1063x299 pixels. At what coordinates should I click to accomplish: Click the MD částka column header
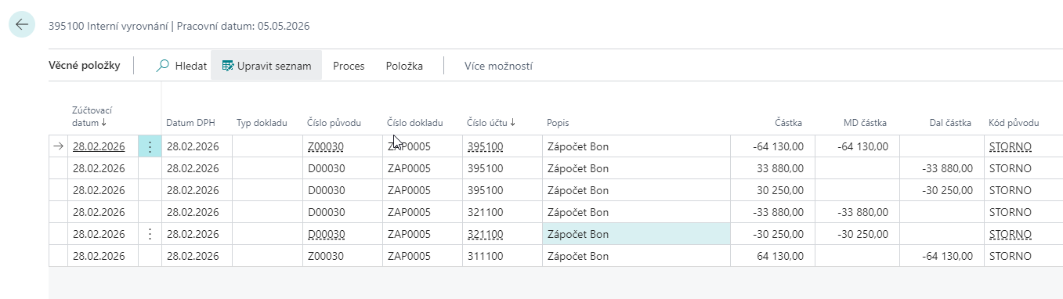(865, 123)
